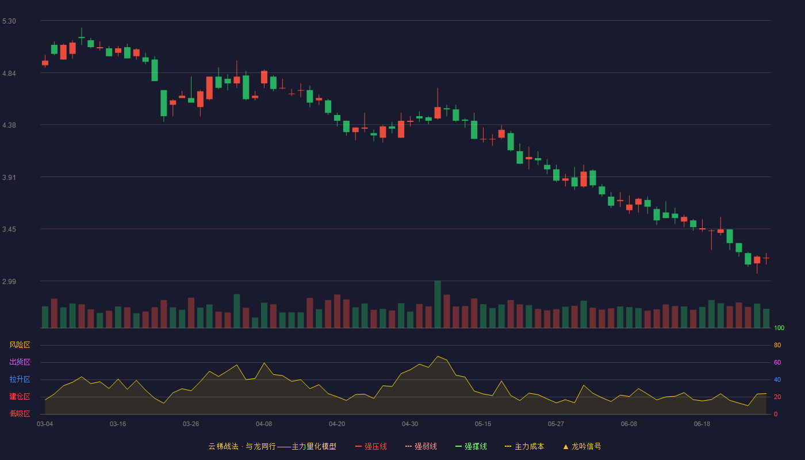The height and width of the screenshot is (460, 805).
Task: Click the 100 indicator scale label
Action: tap(779, 328)
